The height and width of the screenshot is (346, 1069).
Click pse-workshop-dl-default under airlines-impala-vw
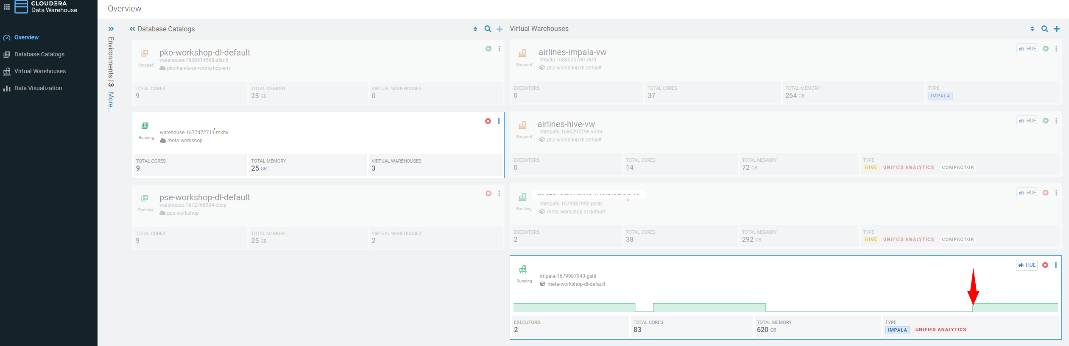click(x=574, y=68)
